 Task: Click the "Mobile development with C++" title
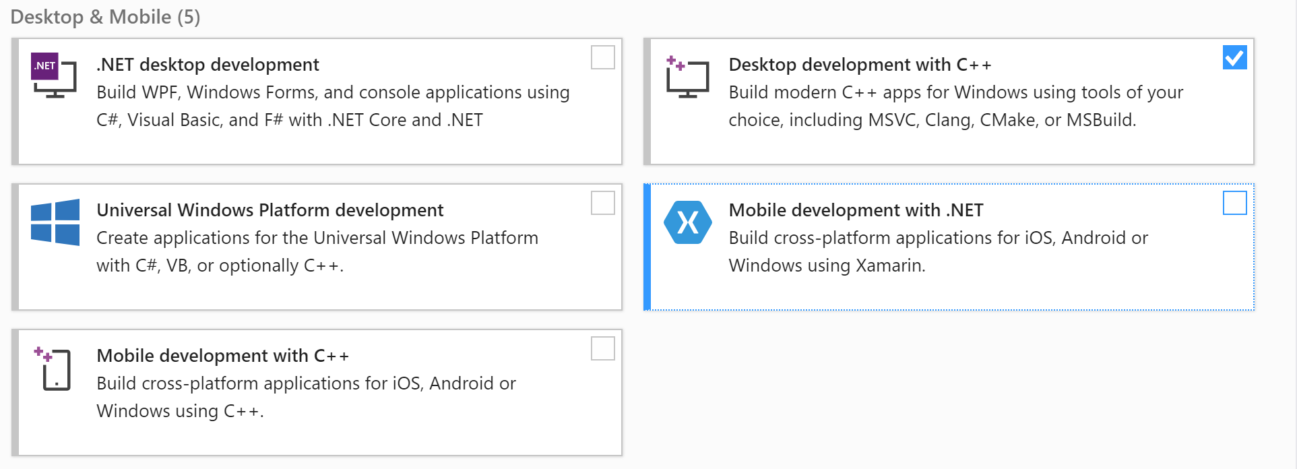point(222,356)
